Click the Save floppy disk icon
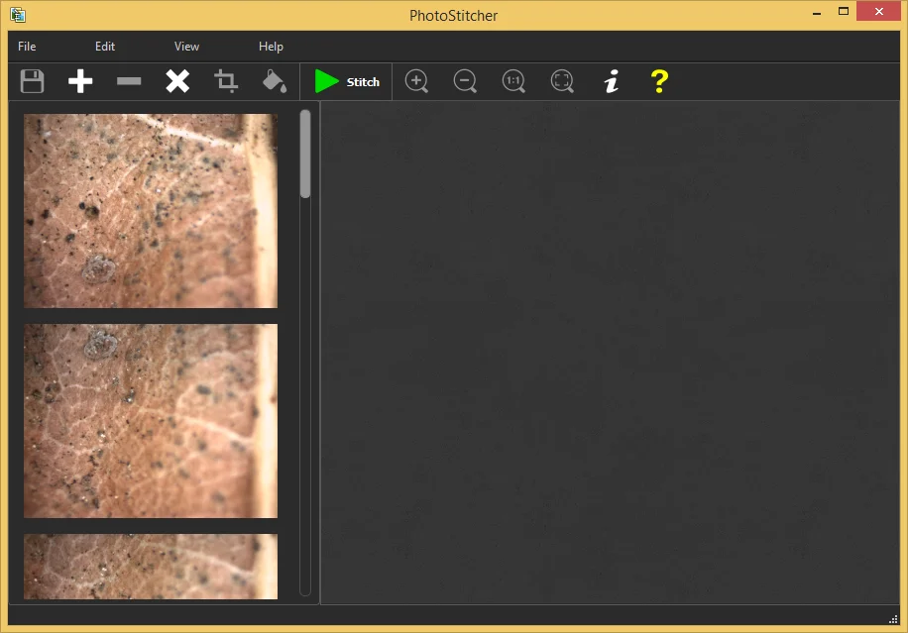908x633 pixels. click(x=32, y=81)
